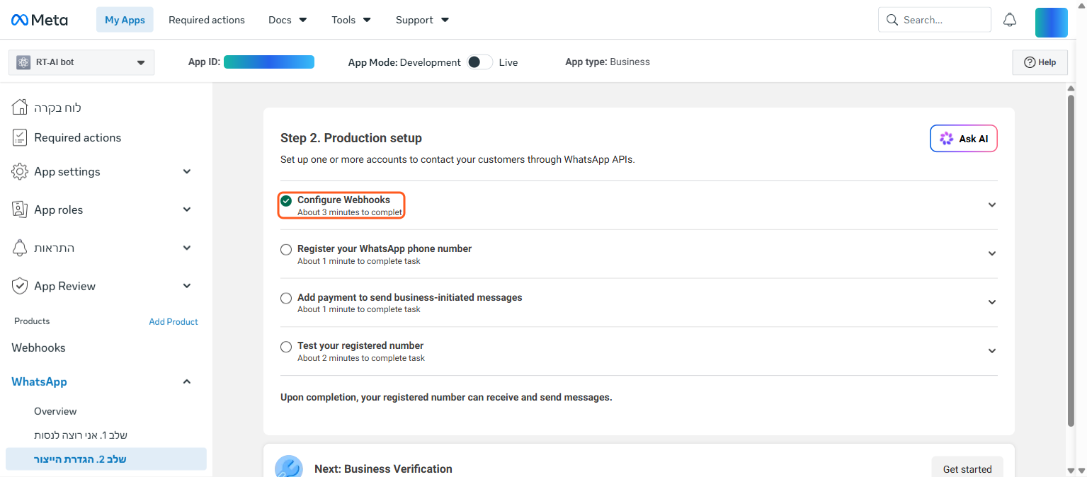Click the Meta logo
1087x477 pixels.
[x=40, y=20]
